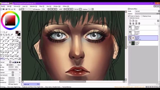Hide Layer6 using its eye icon
The image size is (160, 90).
pyautogui.click(x=130, y=37)
